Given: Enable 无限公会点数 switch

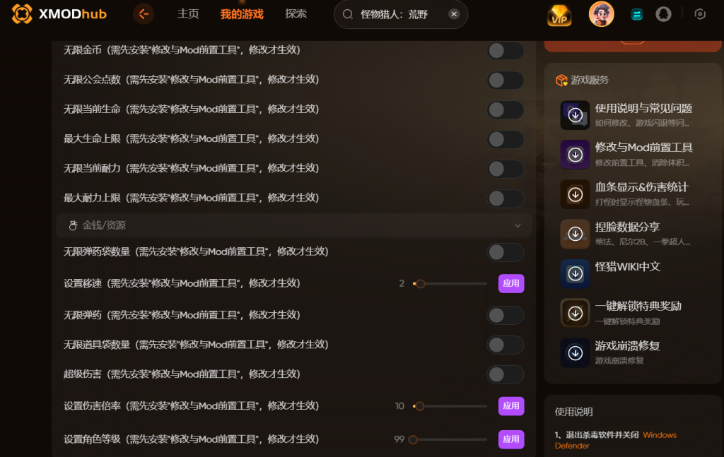Looking at the screenshot, I should click(x=505, y=80).
